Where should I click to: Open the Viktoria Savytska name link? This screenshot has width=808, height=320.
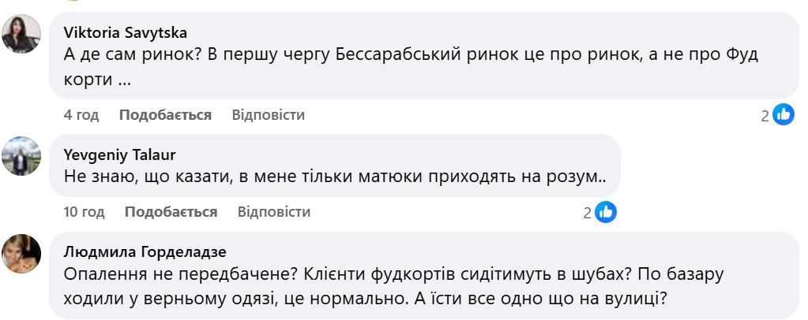click(125, 32)
